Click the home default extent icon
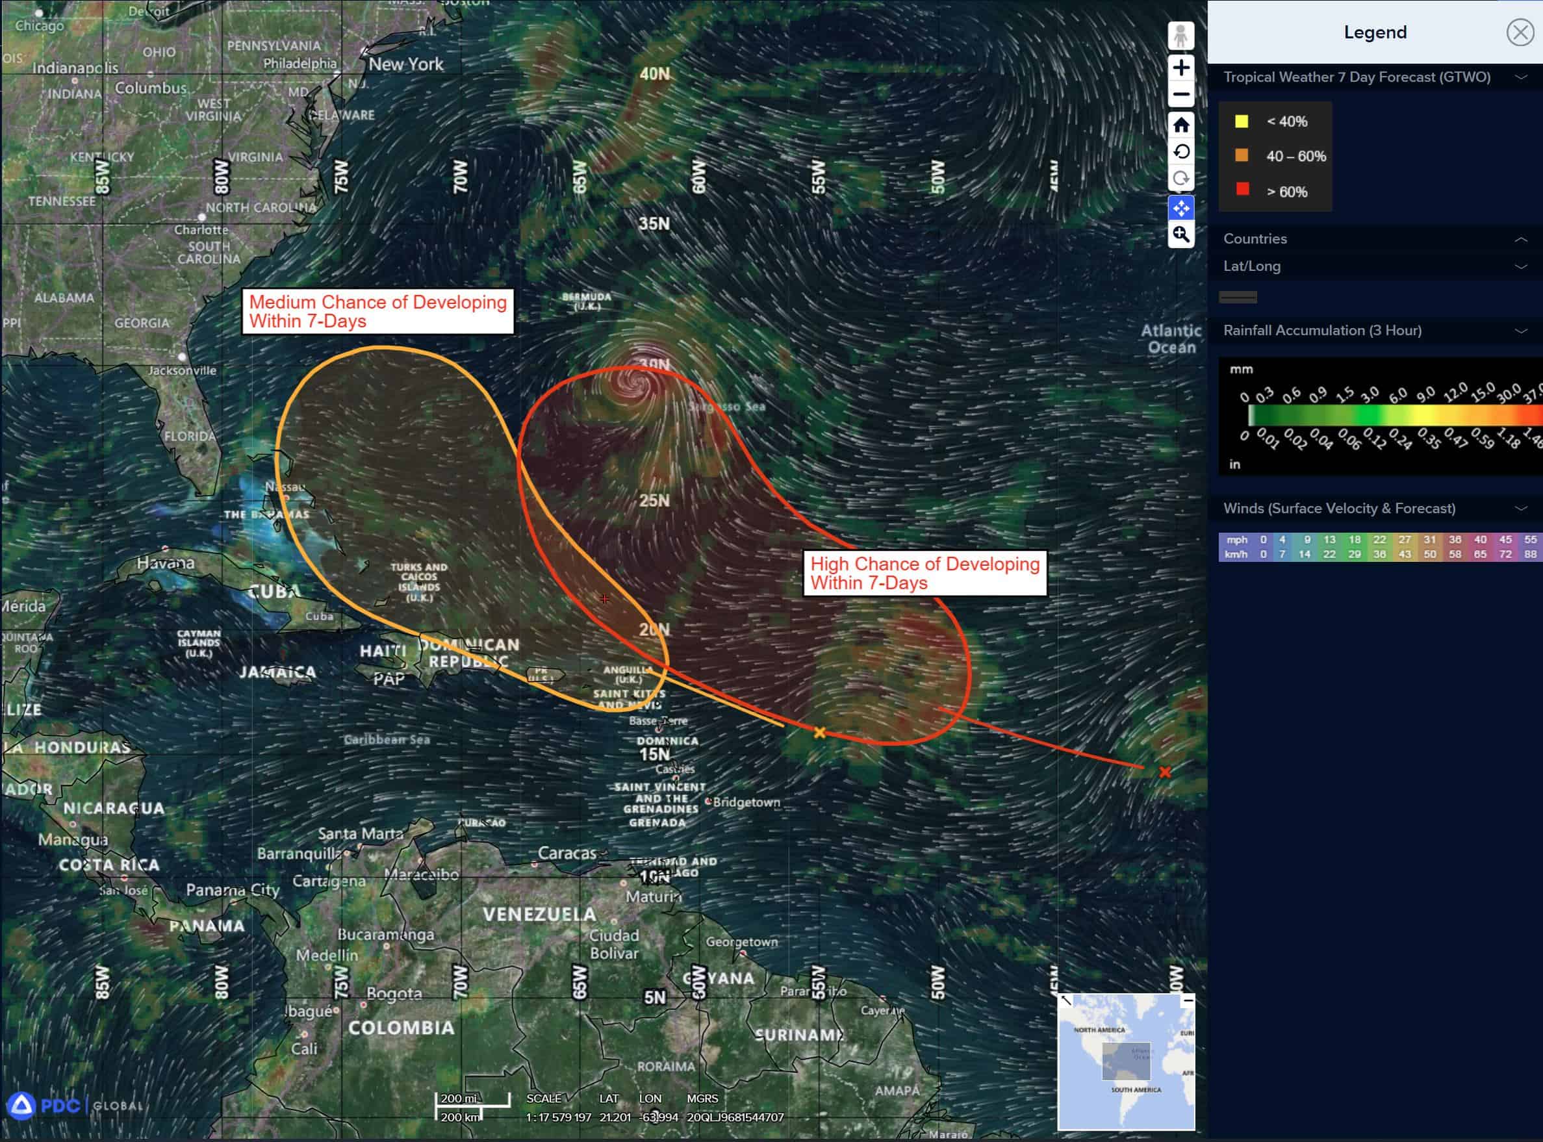 [x=1180, y=125]
